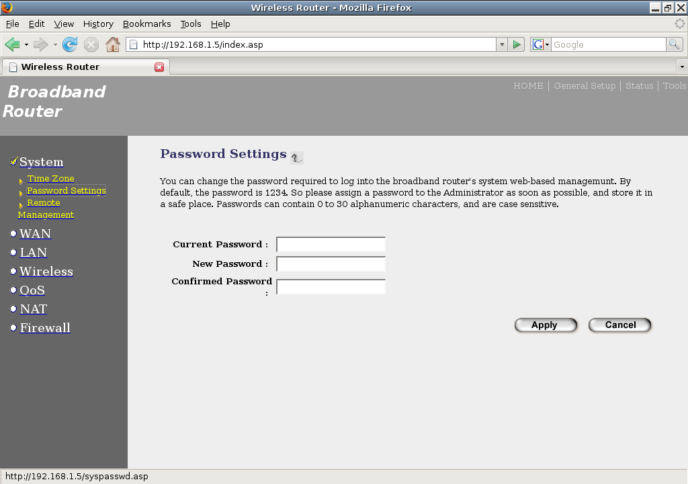The width and height of the screenshot is (688, 484).
Task: Click the page icon in the address bar
Action: [134, 44]
